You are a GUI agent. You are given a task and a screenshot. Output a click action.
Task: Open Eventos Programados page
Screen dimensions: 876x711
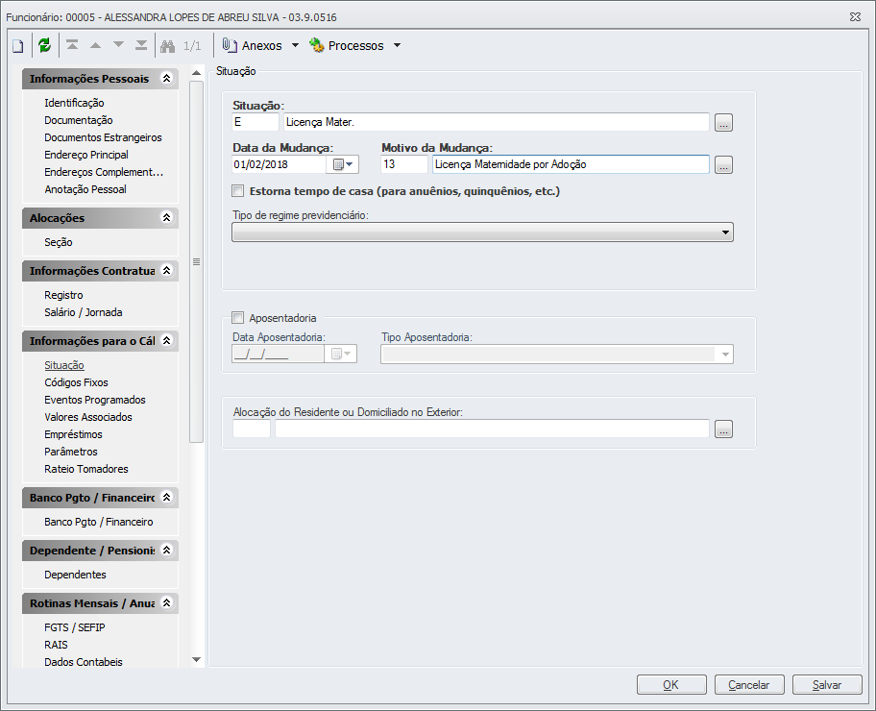click(x=95, y=401)
